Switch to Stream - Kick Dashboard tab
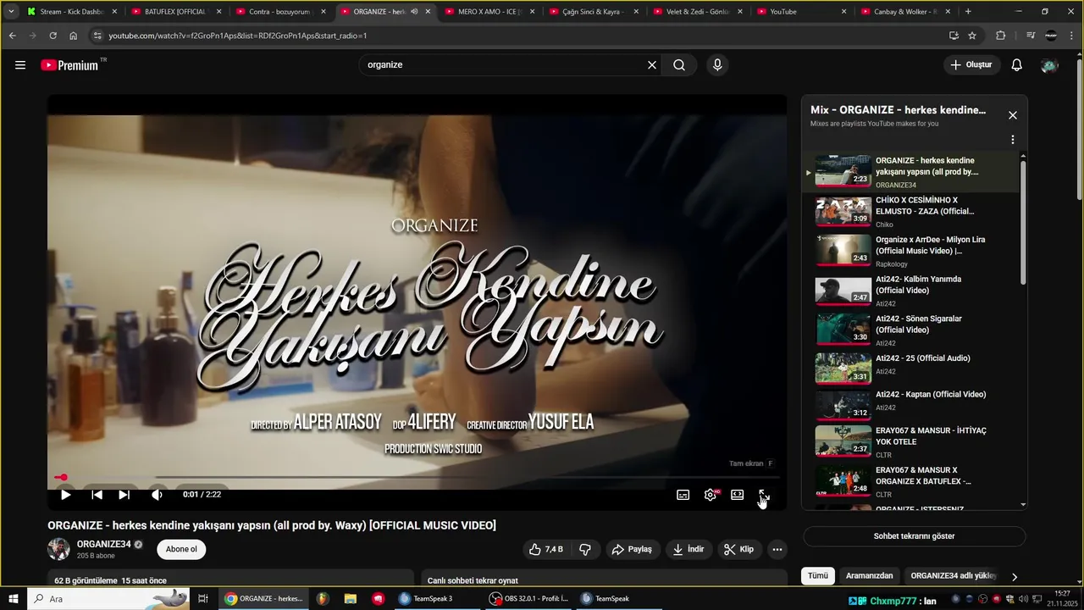The image size is (1084, 610). (72, 12)
